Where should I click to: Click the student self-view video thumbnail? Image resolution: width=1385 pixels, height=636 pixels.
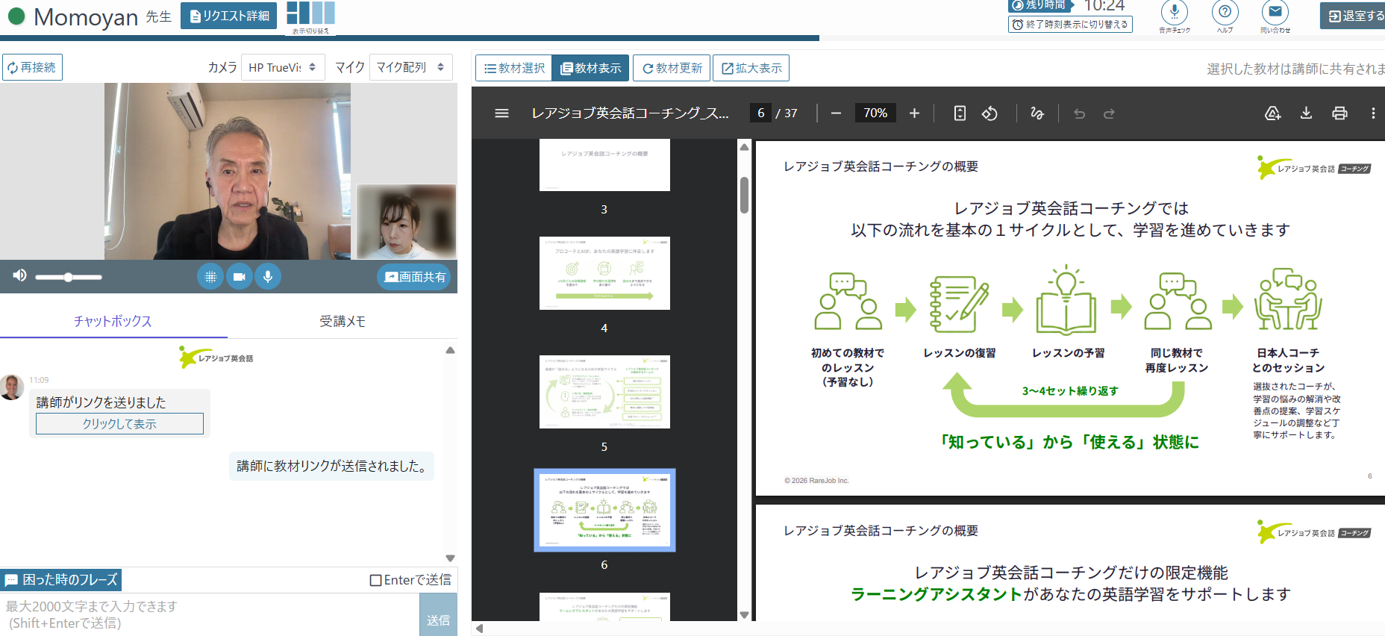pyautogui.click(x=407, y=222)
